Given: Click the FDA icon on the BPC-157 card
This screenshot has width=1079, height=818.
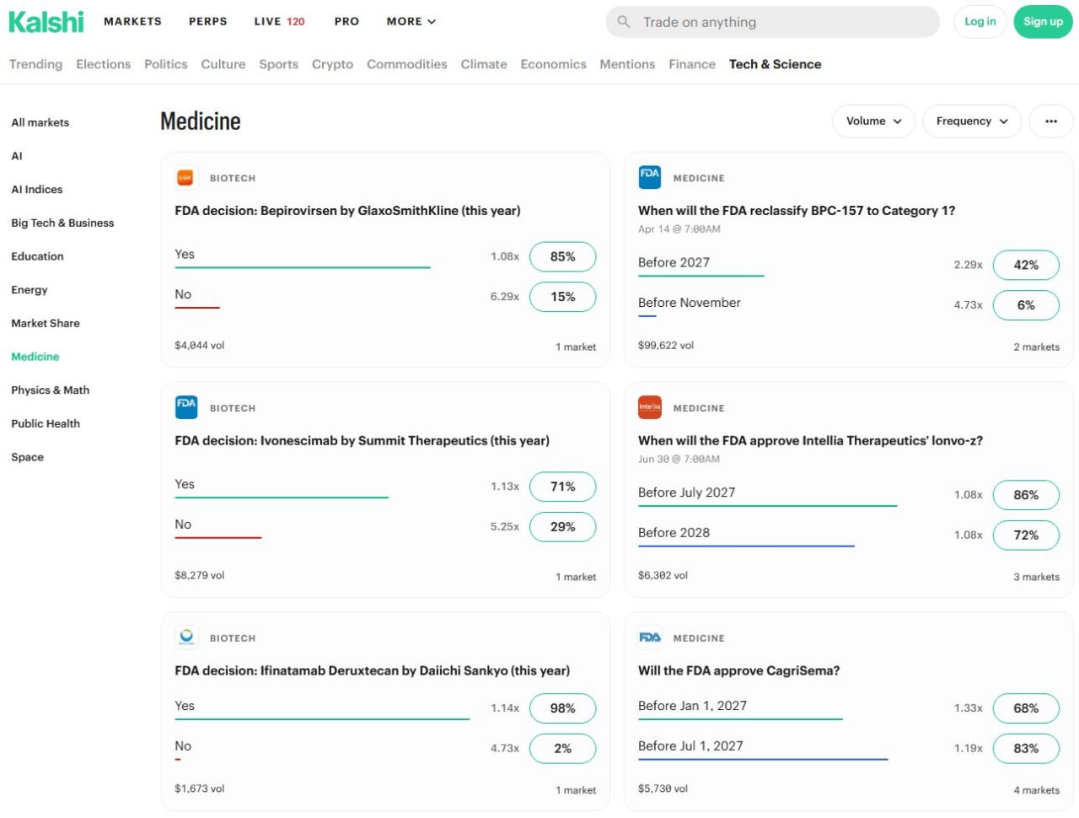Looking at the screenshot, I should pos(650,178).
